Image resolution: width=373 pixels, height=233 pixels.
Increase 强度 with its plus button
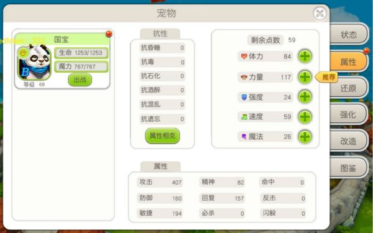coord(305,97)
